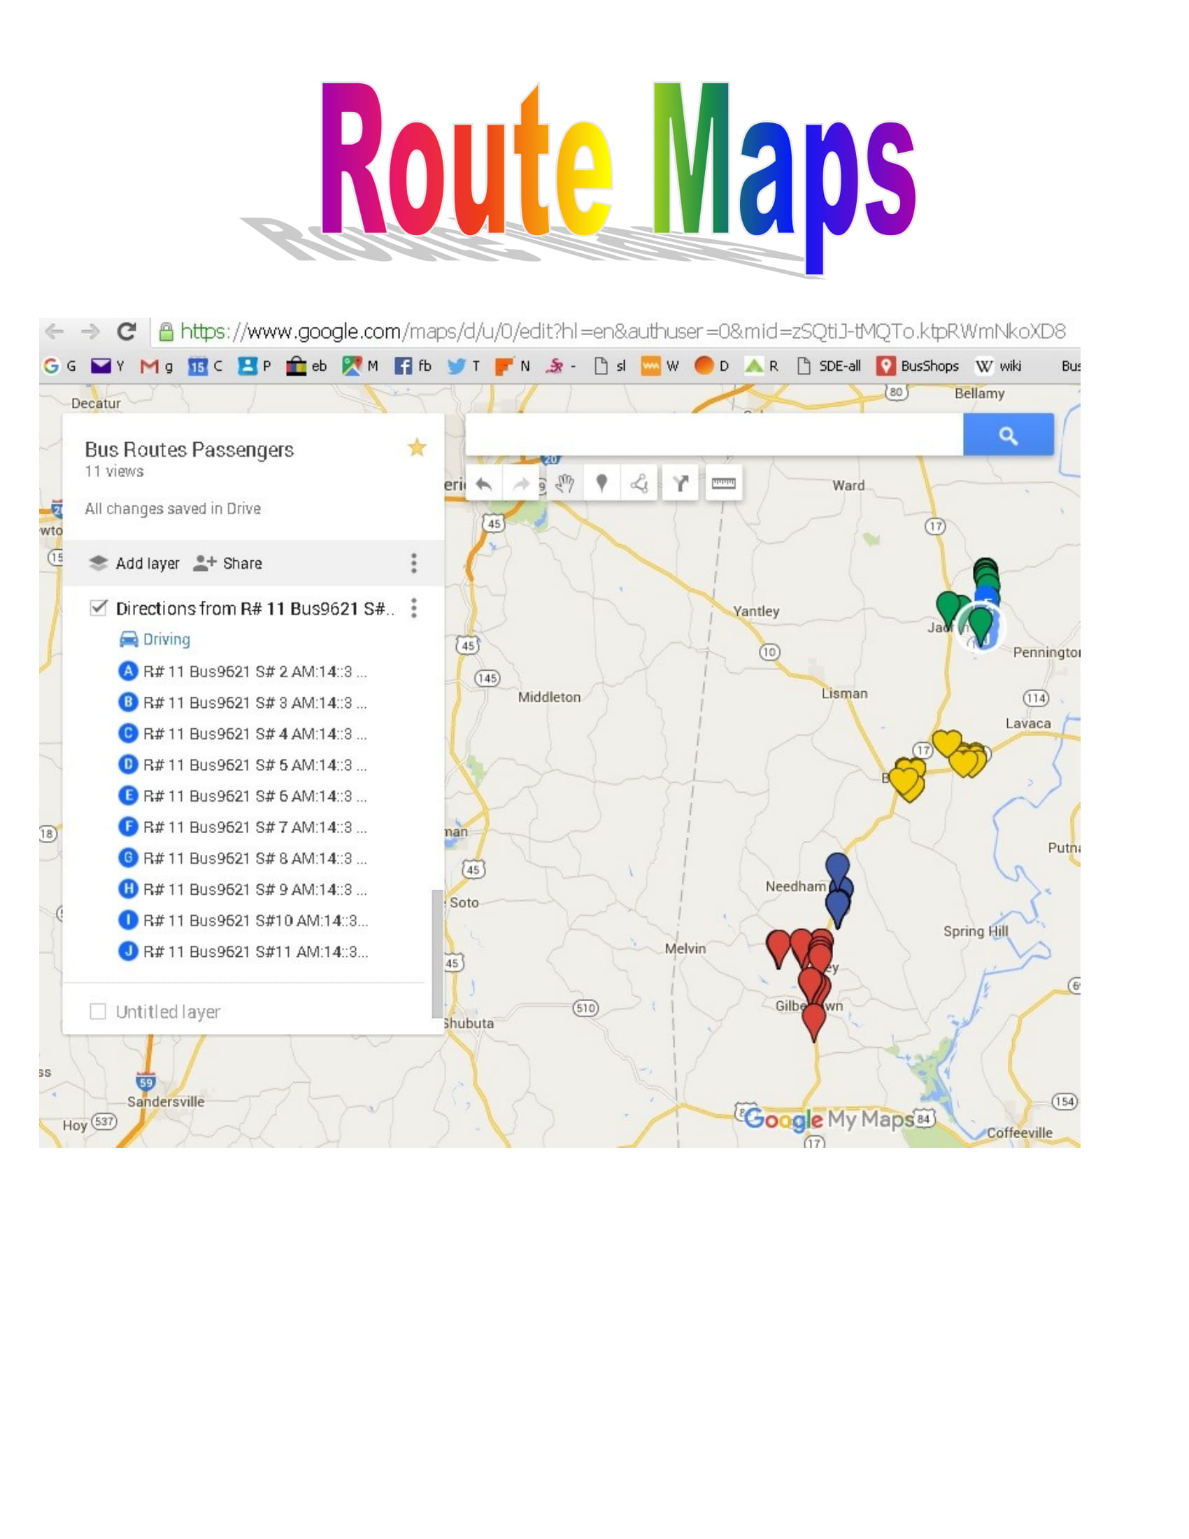The height and width of the screenshot is (1539, 1189).
Task: Click the Spring Hill label on map
Action: [x=976, y=932]
